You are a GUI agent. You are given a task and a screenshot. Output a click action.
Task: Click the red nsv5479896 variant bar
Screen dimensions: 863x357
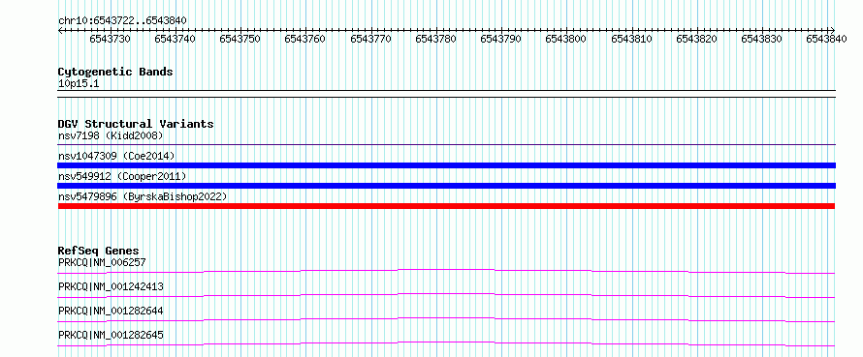(446, 206)
